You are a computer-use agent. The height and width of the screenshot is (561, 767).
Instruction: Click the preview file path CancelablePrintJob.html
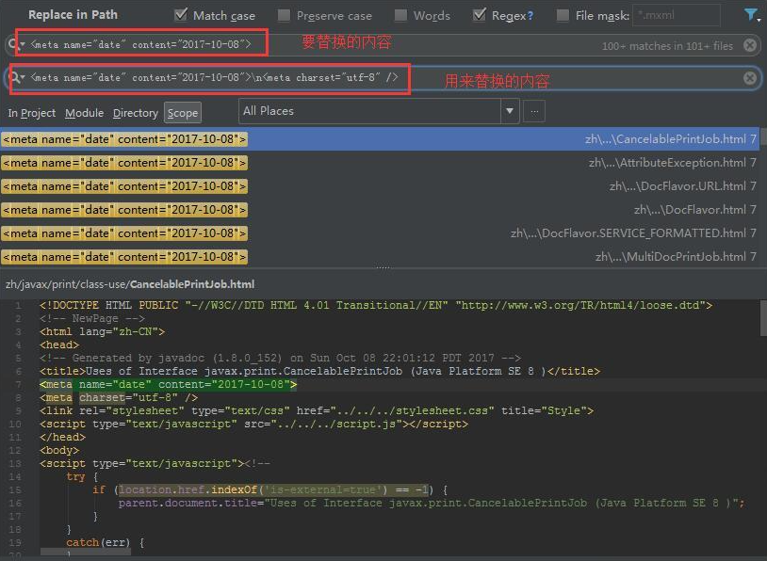[130, 284]
